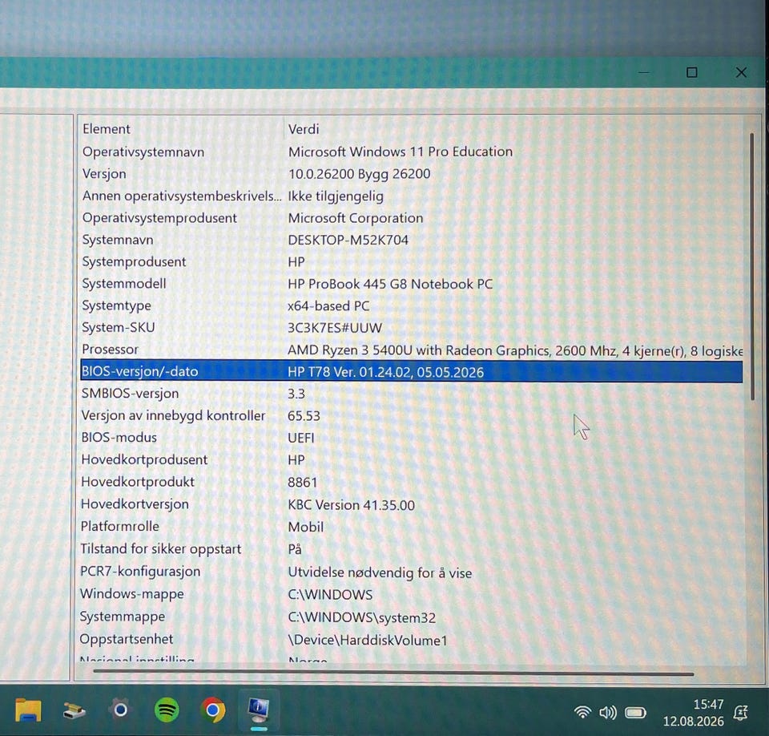The image size is (769, 736).
Task: Open File Explorer from the taskbar
Action: coord(28,710)
